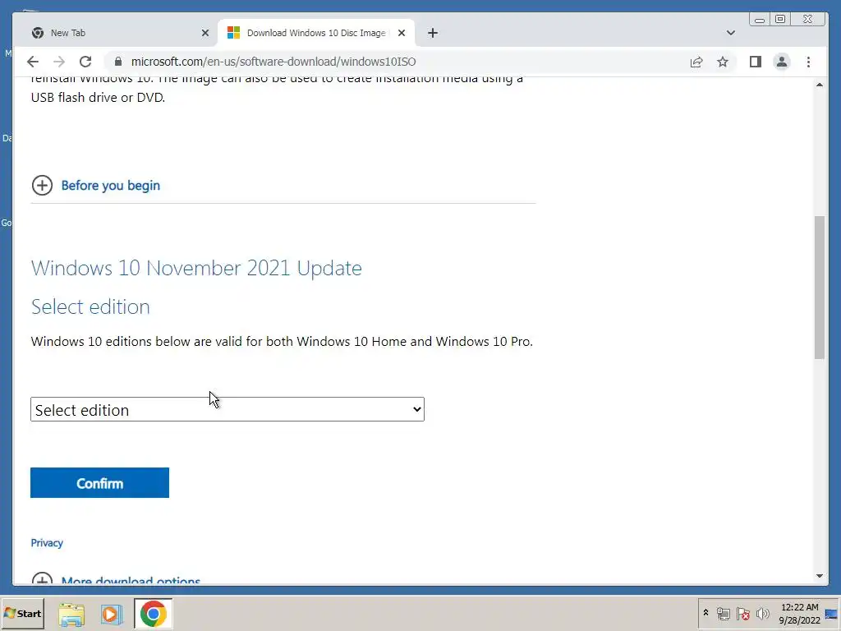
Task: Click the Select edition heading text
Action: point(90,306)
